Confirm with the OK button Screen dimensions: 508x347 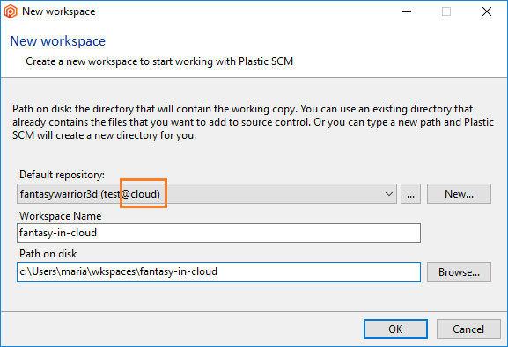pos(395,329)
